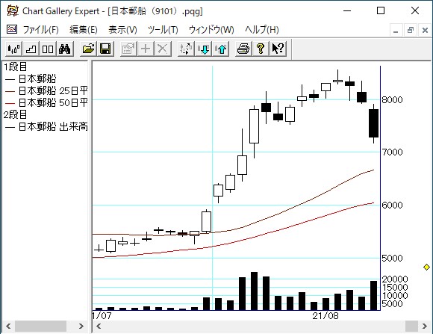Activate the context help pointer icon
The image size is (433, 334).
click(x=278, y=49)
